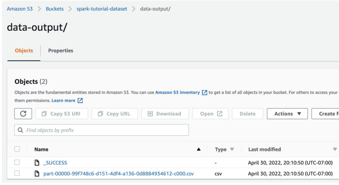Tick the select-all checkbox in the table header
This screenshot has height=185, width=339.
(17, 149)
